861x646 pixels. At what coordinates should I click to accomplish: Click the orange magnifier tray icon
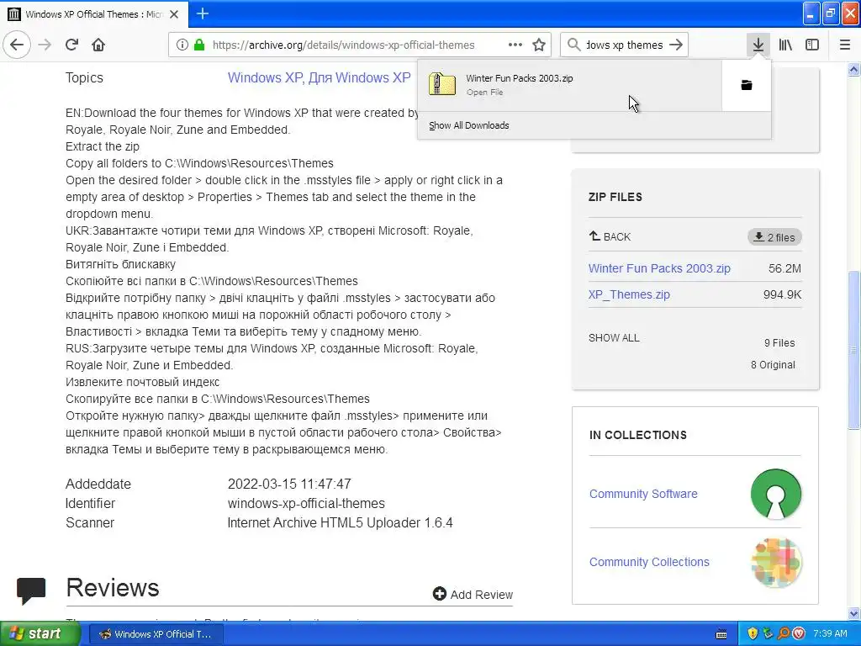click(x=784, y=634)
